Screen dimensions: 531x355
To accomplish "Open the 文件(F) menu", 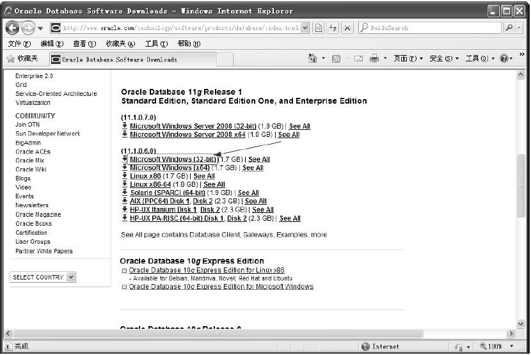I will point(19,43).
